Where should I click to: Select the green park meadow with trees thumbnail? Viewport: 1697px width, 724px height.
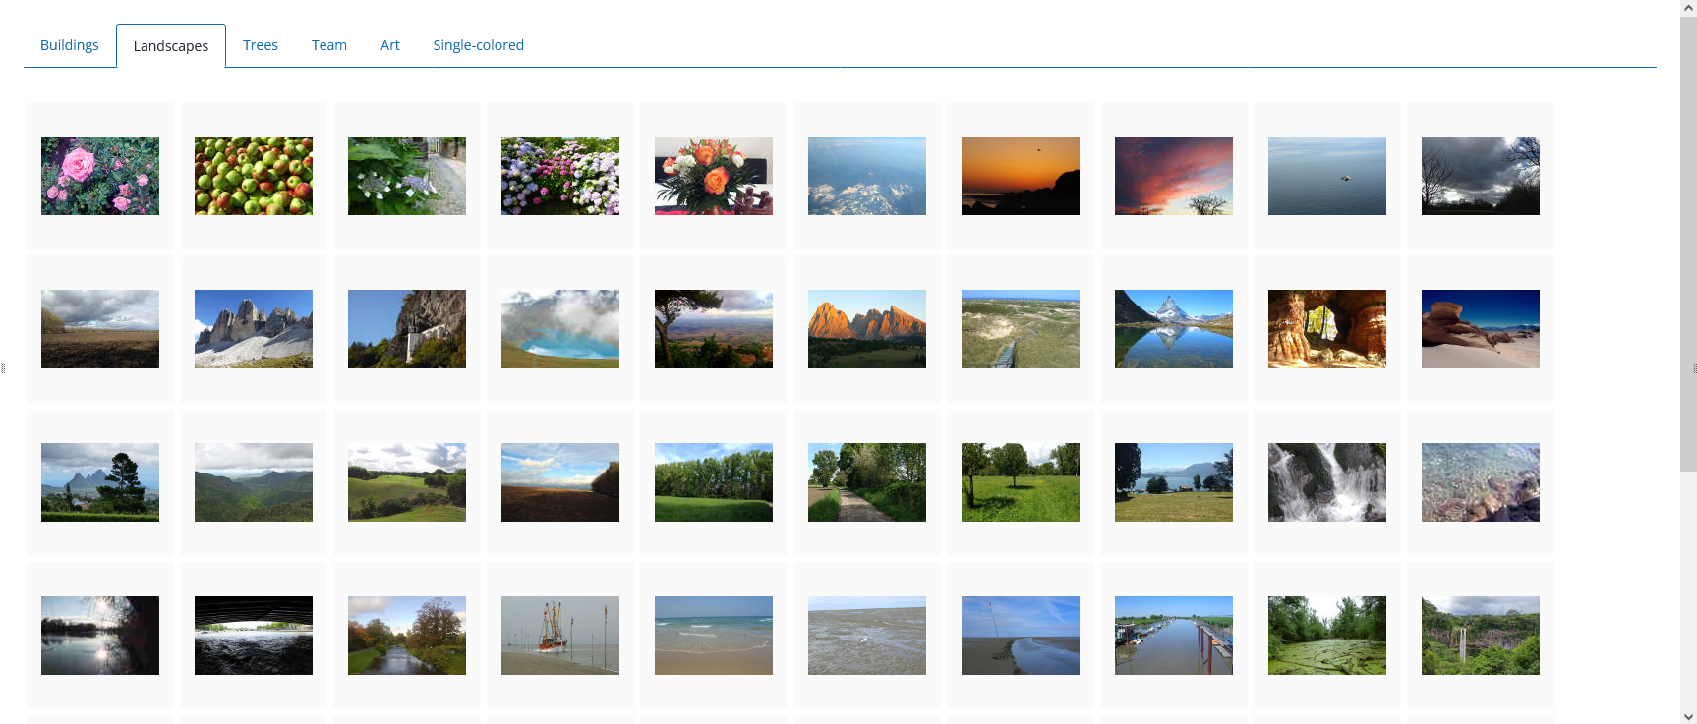[x=1021, y=482]
